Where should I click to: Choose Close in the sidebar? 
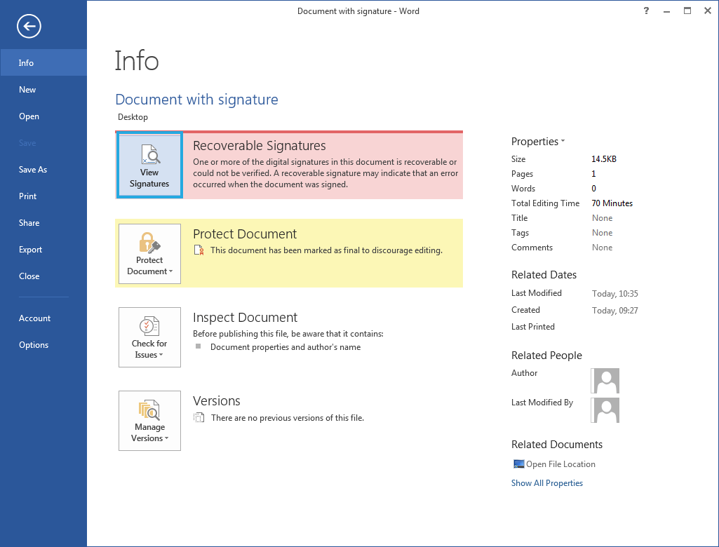click(43, 276)
